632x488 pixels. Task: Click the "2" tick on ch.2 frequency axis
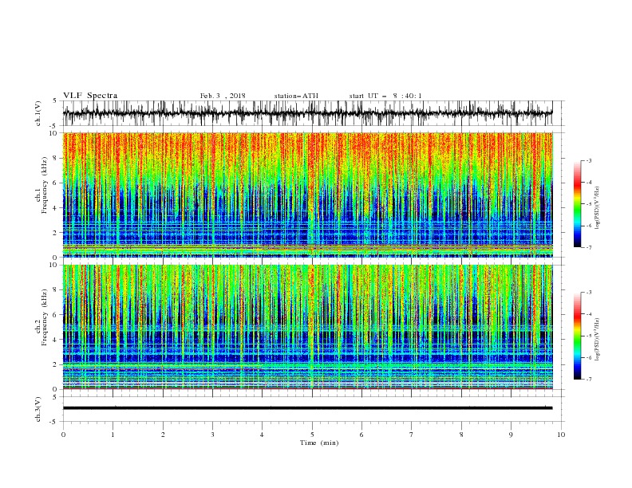55,364
